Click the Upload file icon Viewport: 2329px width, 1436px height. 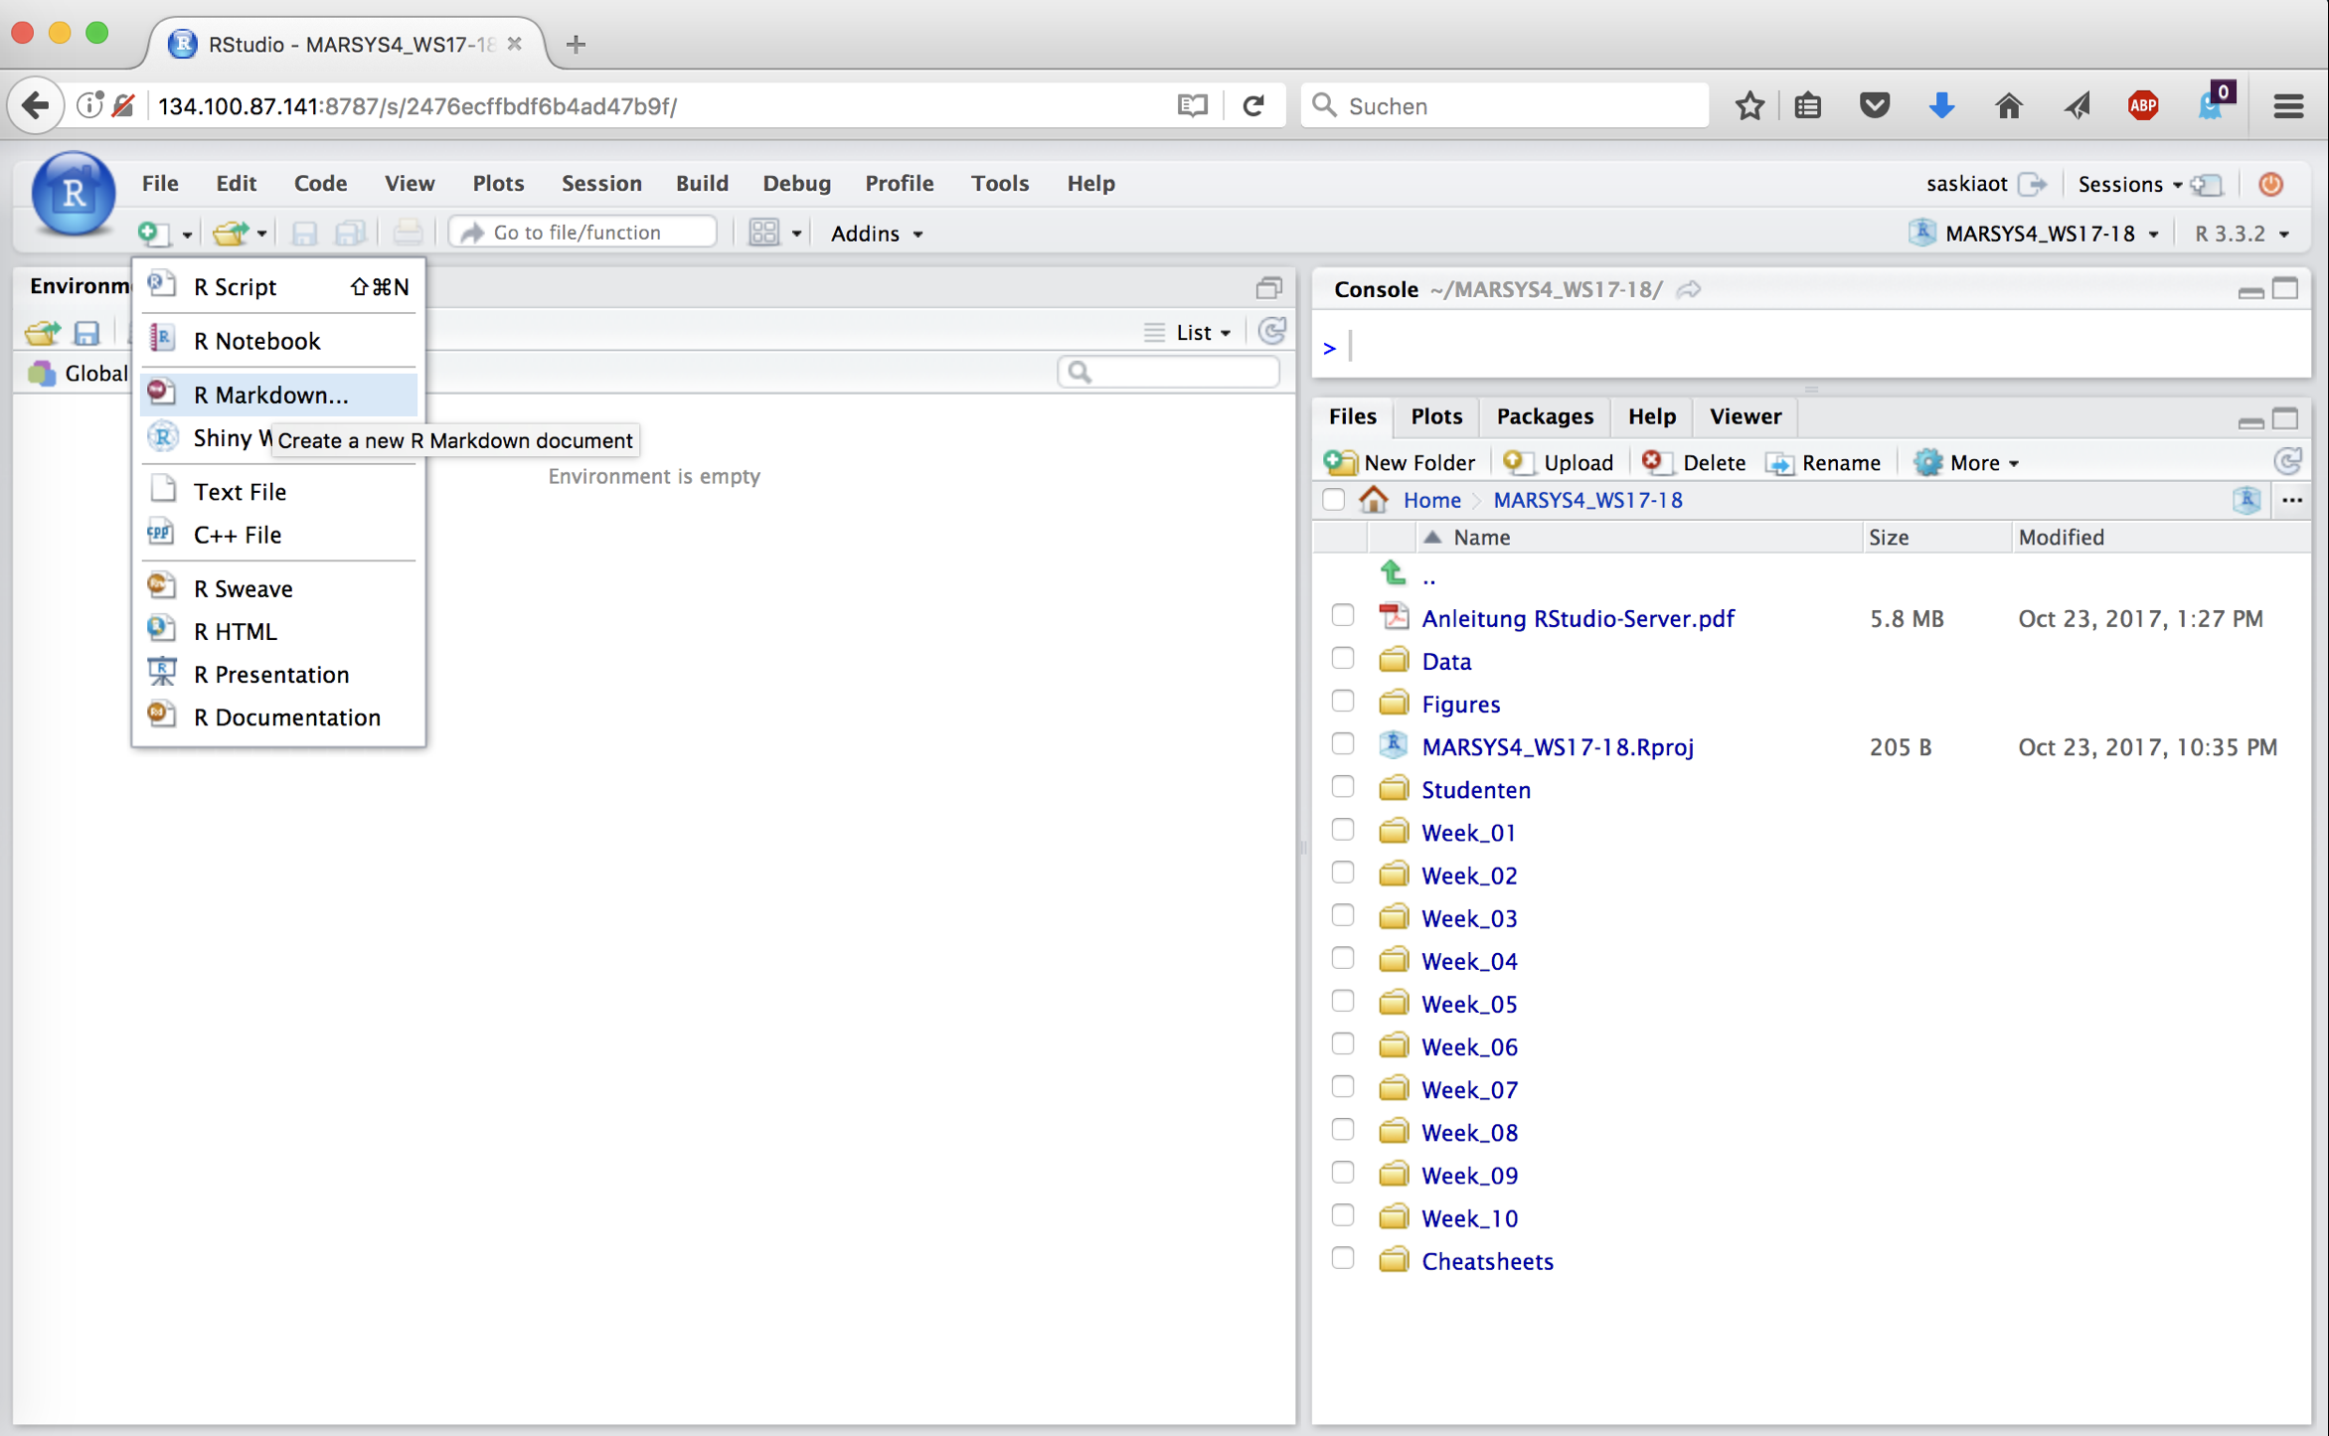click(1516, 462)
